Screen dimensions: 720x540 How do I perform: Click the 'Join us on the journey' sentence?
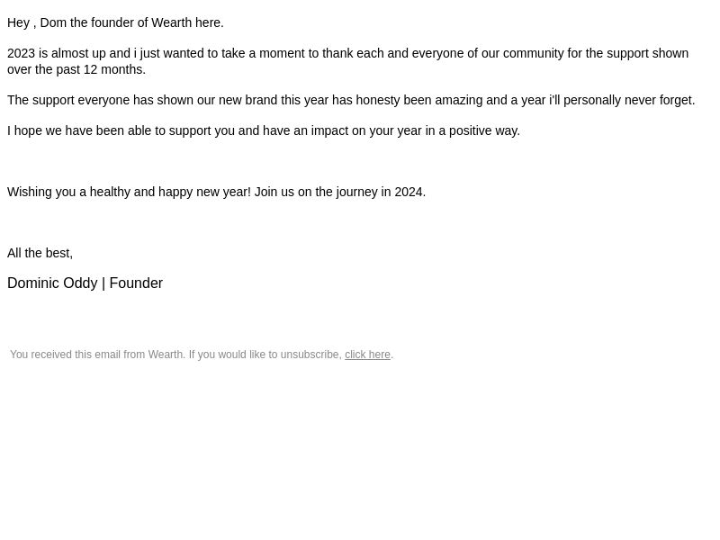click(340, 192)
